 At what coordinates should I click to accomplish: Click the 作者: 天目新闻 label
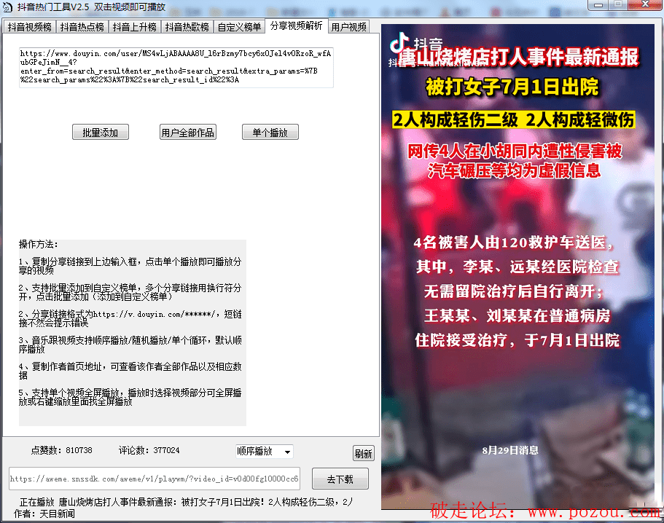coord(44,514)
